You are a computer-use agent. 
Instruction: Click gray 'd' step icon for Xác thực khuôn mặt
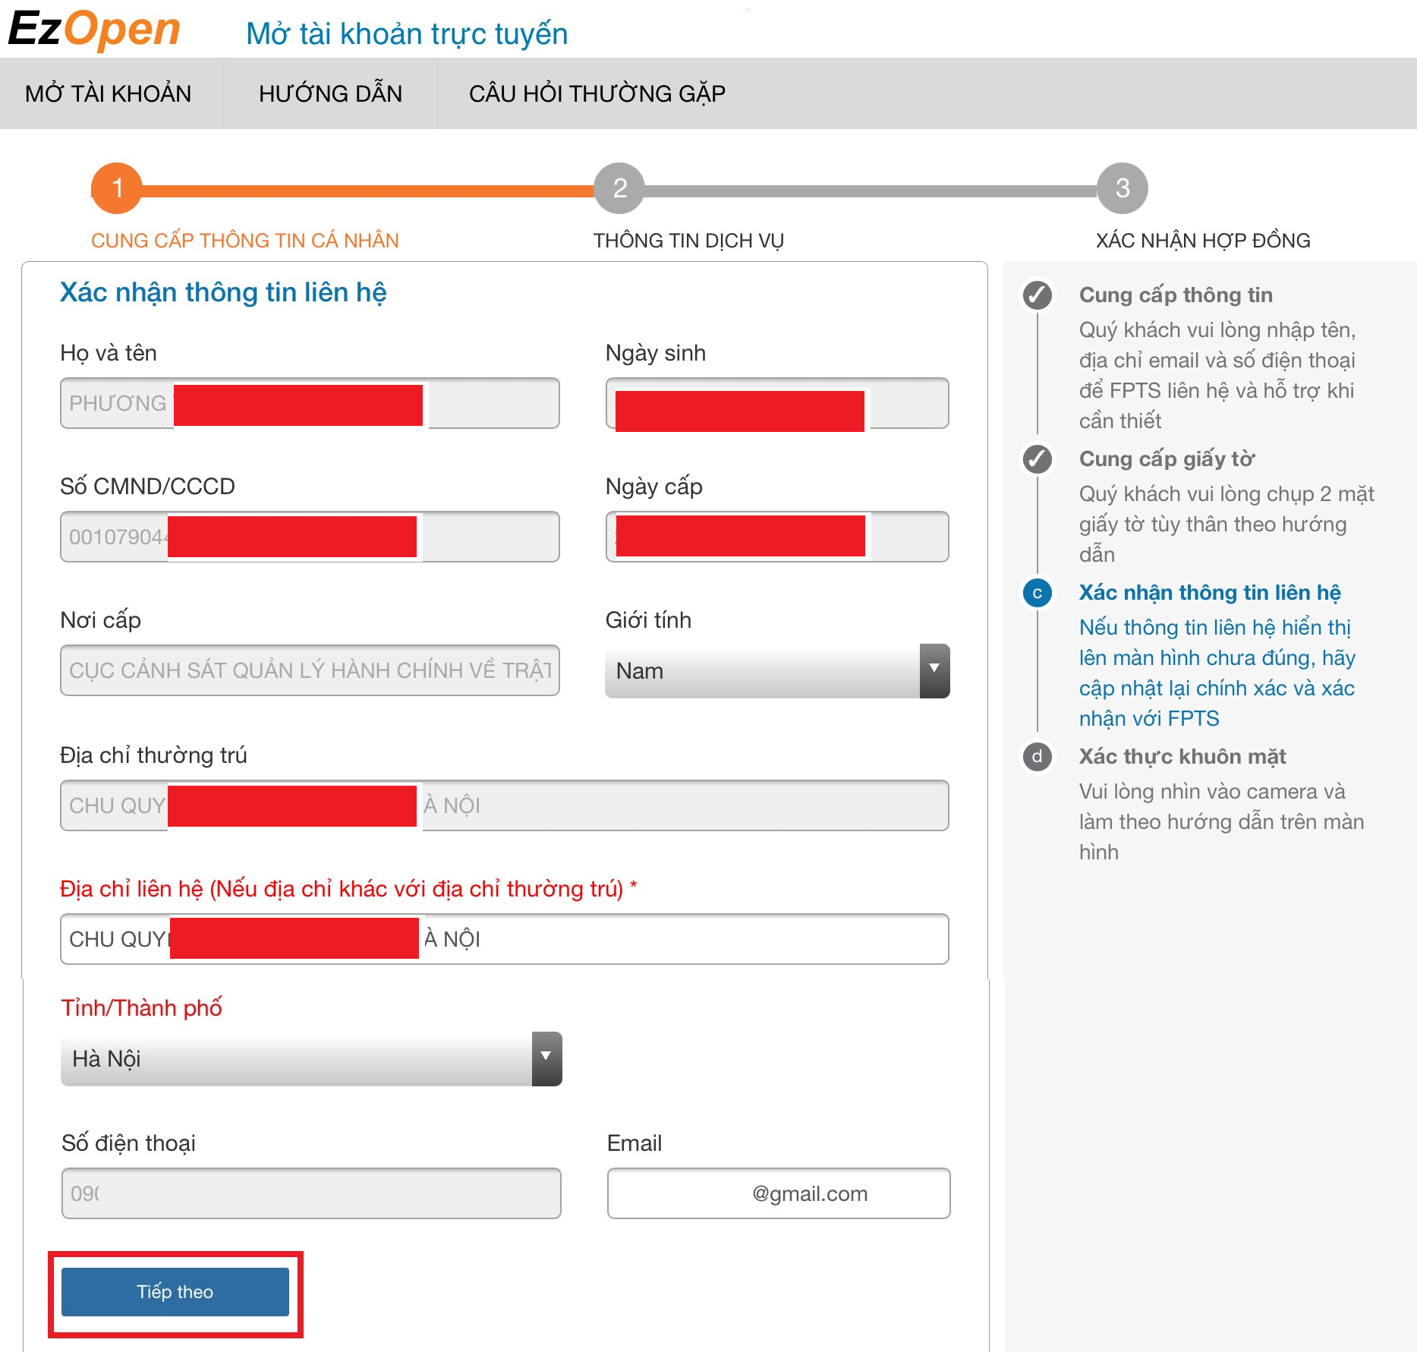[1038, 756]
